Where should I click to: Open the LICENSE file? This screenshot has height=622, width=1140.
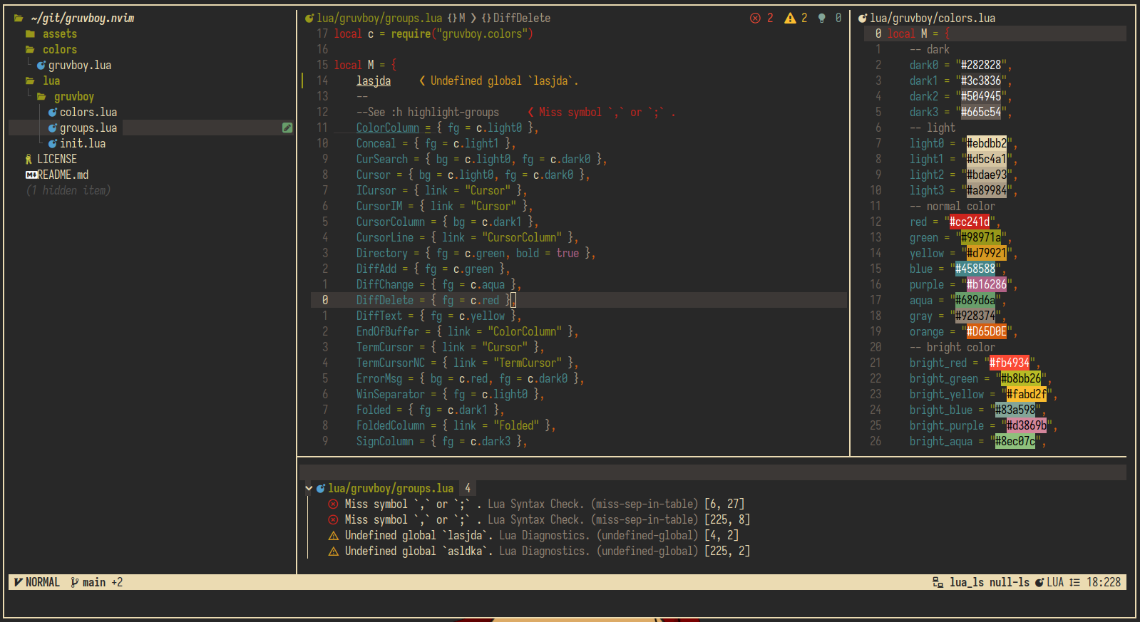57,160
